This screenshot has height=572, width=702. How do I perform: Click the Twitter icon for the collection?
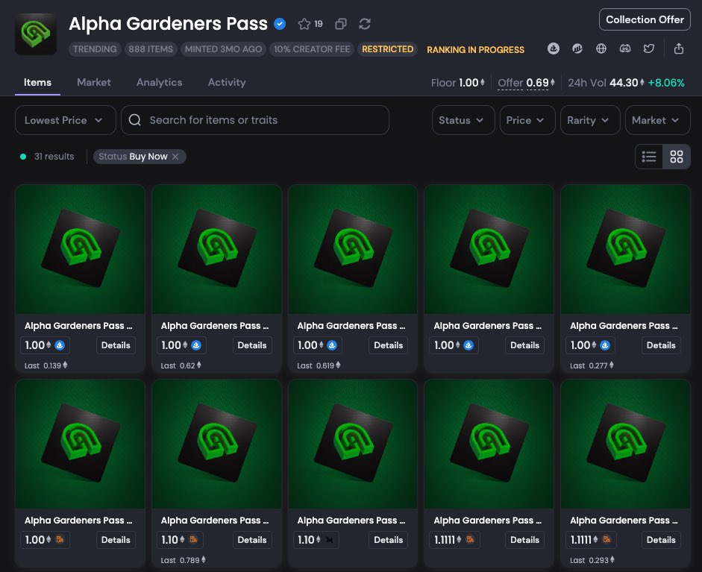(649, 48)
